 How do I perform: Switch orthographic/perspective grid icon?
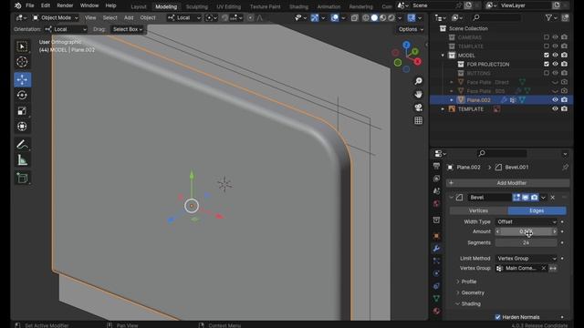click(x=418, y=120)
